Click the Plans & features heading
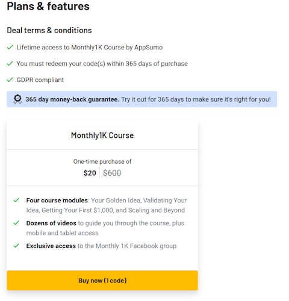This screenshot has width=289, height=301. [x=48, y=6]
